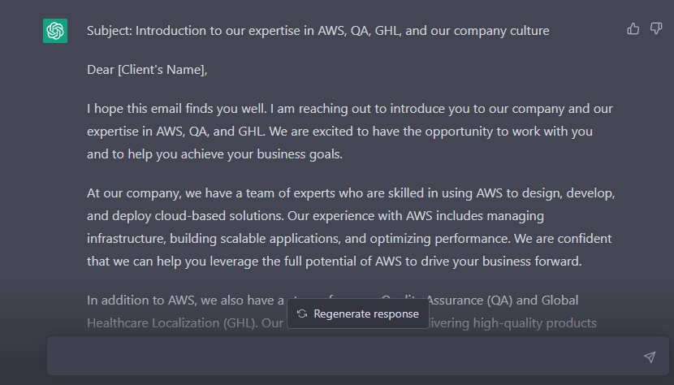Click the "[Client's Name]" placeholder text
The image size is (674, 385).
[x=162, y=70]
